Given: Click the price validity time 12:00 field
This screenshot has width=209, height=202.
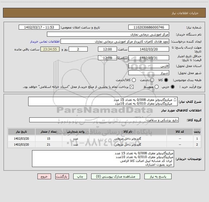Looking at the screenshot, I should [x=107, y=58].
